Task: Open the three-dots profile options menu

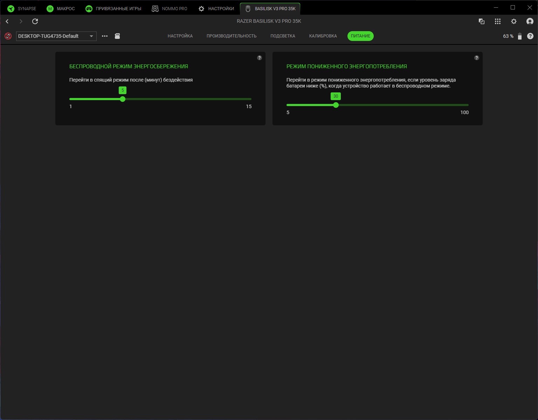Action: coord(105,36)
